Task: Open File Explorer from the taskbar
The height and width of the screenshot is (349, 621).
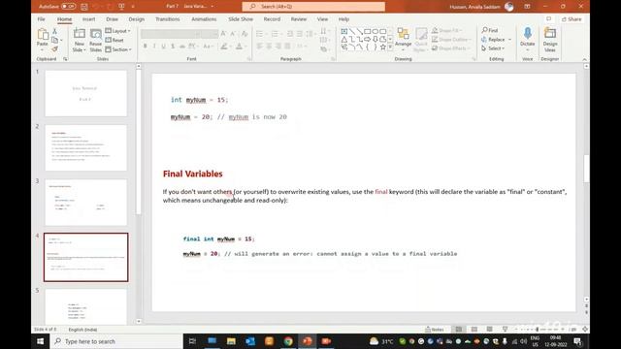Action: [x=231, y=341]
